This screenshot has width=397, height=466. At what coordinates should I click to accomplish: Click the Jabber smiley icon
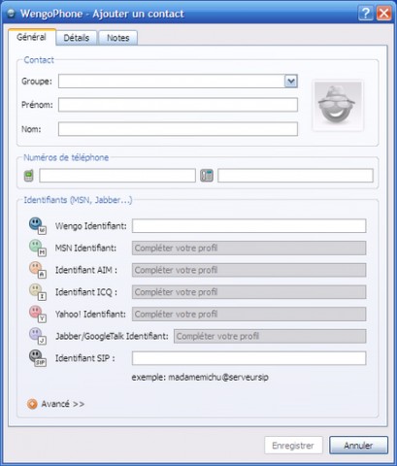[38, 336]
